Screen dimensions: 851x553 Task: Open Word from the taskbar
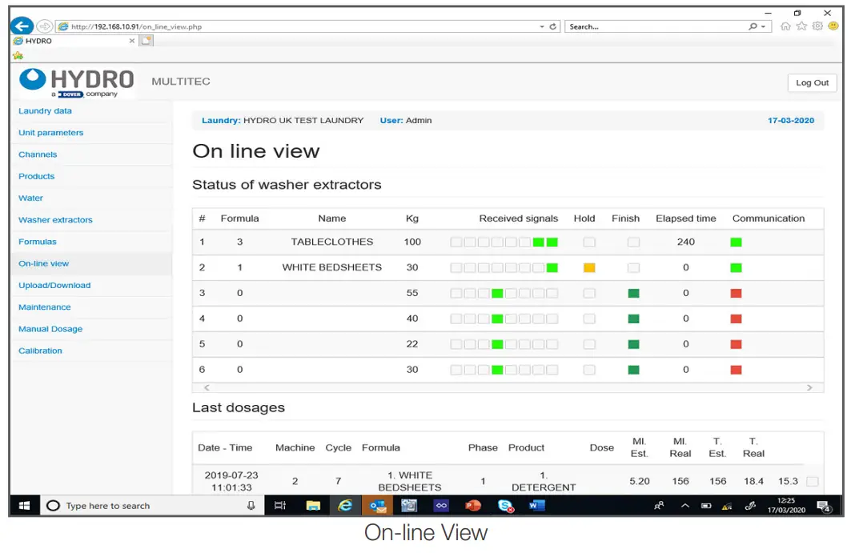(536, 506)
